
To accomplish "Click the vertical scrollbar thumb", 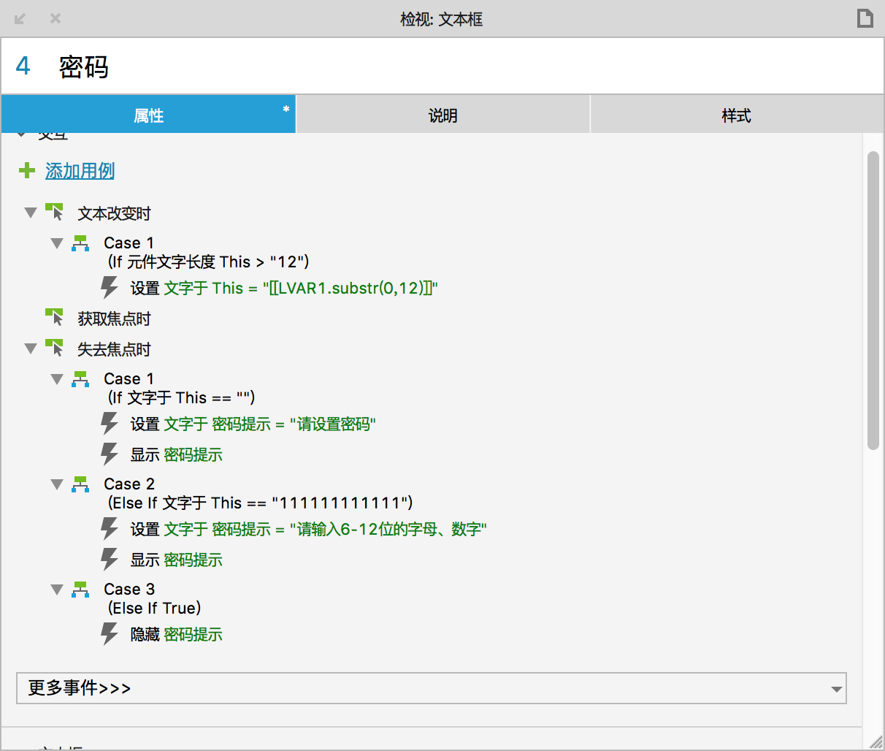I will (x=873, y=300).
